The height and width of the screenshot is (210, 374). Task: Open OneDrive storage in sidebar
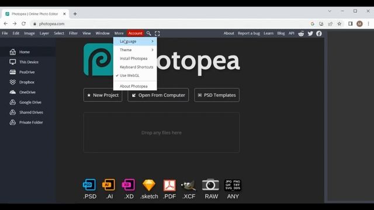pos(27,92)
